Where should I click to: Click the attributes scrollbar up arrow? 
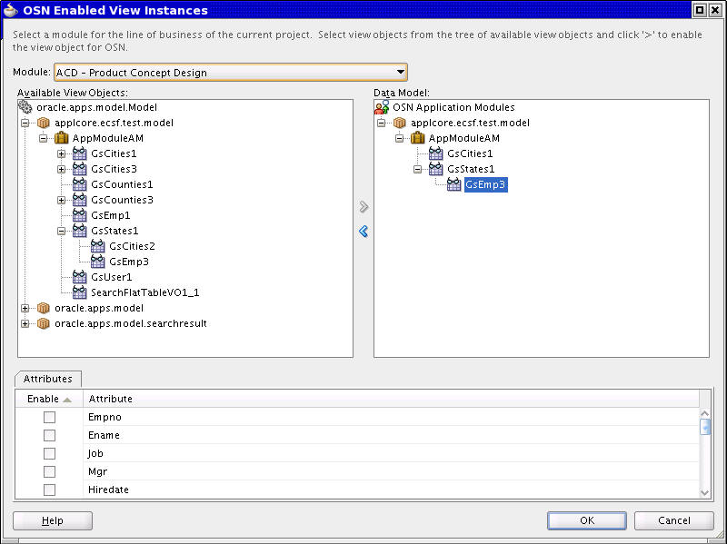coord(705,413)
